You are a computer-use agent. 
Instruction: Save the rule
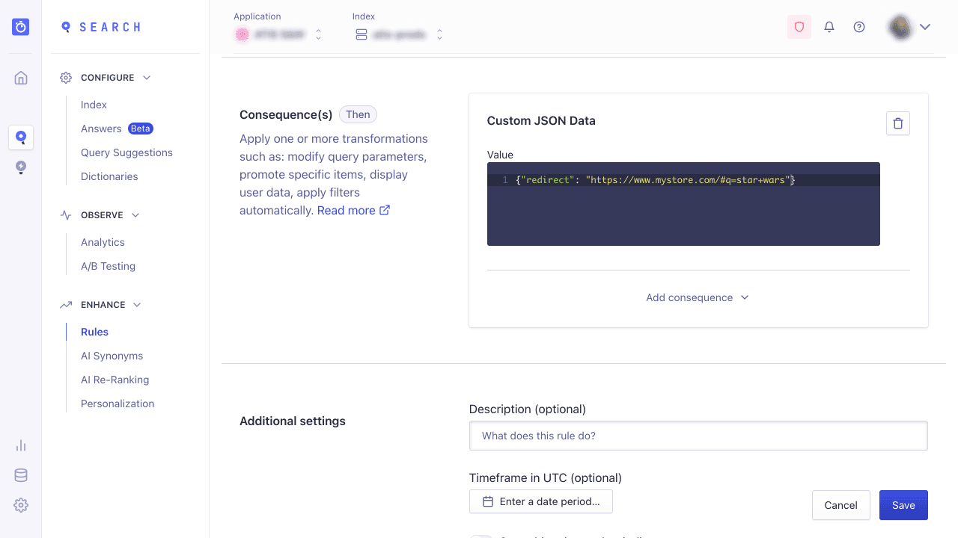pos(903,505)
